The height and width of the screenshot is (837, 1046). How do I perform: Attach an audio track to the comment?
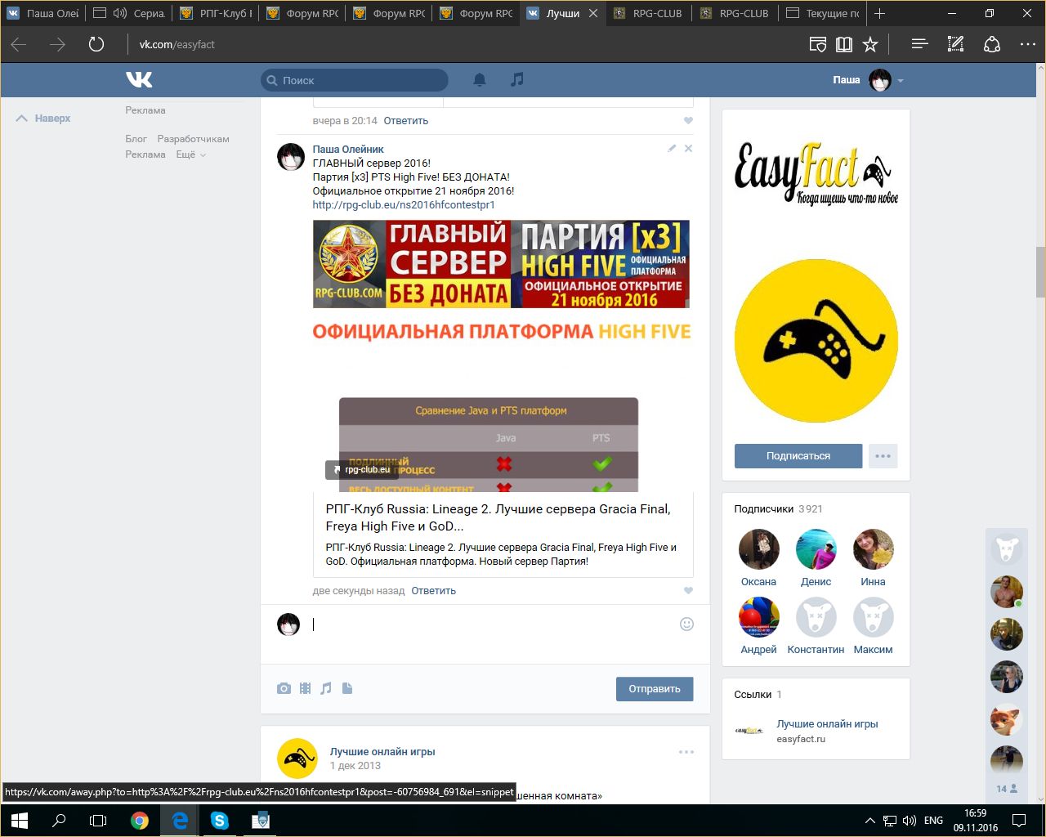[326, 688]
